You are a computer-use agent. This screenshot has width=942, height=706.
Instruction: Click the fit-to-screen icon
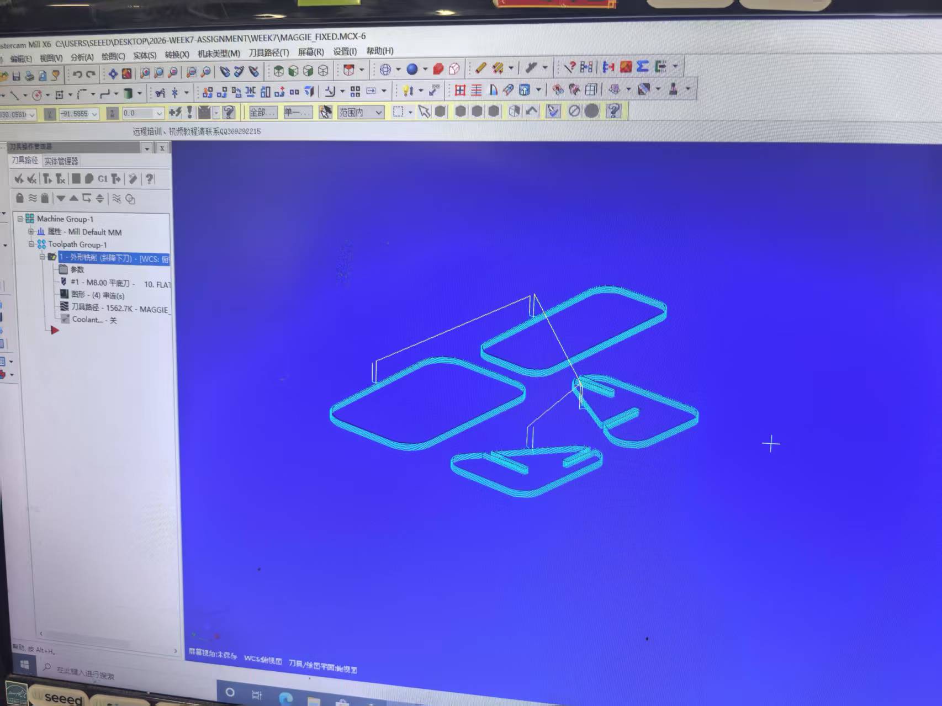[x=113, y=74]
